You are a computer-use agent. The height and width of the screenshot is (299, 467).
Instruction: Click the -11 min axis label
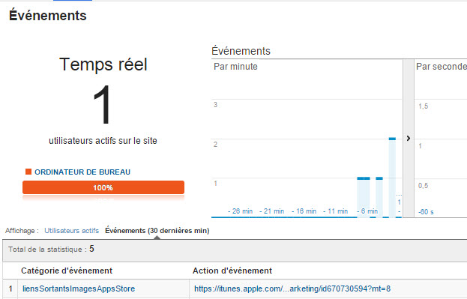click(335, 211)
